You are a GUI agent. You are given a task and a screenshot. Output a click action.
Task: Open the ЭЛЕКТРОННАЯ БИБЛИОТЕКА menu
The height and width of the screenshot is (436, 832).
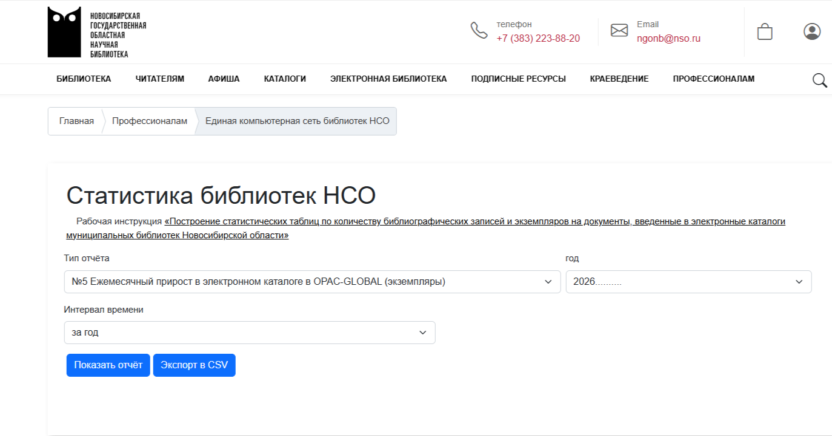click(x=388, y=79)
